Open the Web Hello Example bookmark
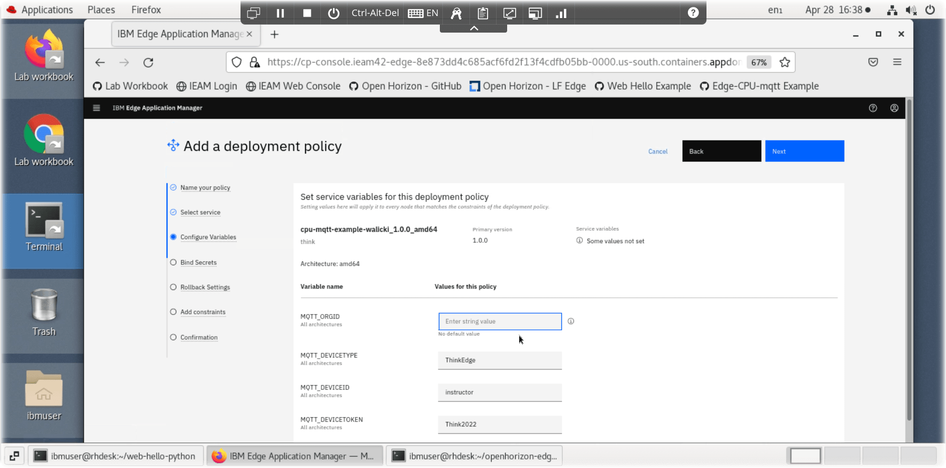946x468 pixels. pyautogui.click(x=642, y=86)
